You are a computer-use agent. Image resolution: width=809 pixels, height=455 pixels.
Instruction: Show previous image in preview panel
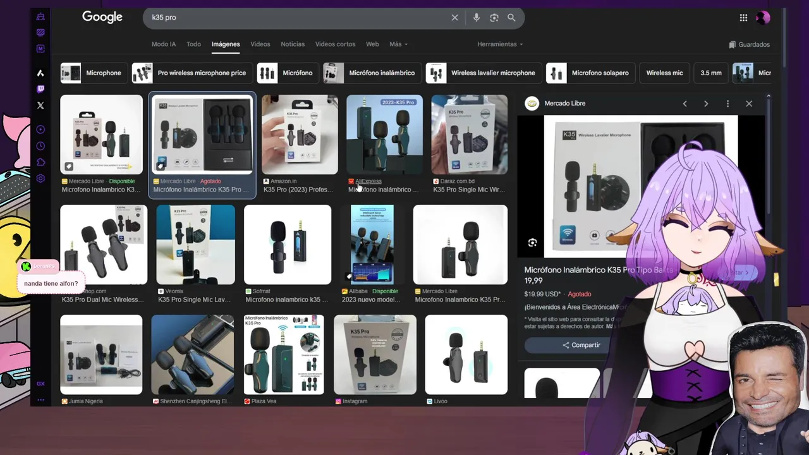pos(684,104)
